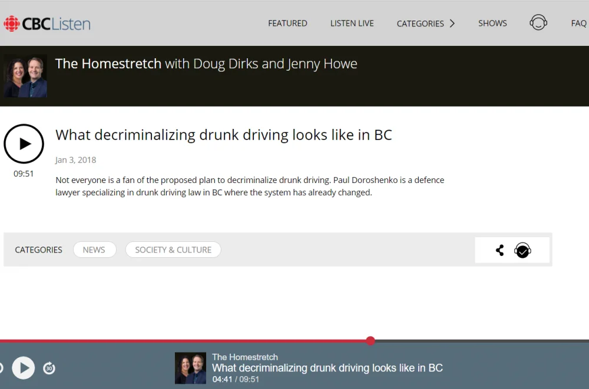Screen dimensions: 589x389
Task: Click the episode title about decriminalizing drunk driving
Action: click(x=223, y=135)
